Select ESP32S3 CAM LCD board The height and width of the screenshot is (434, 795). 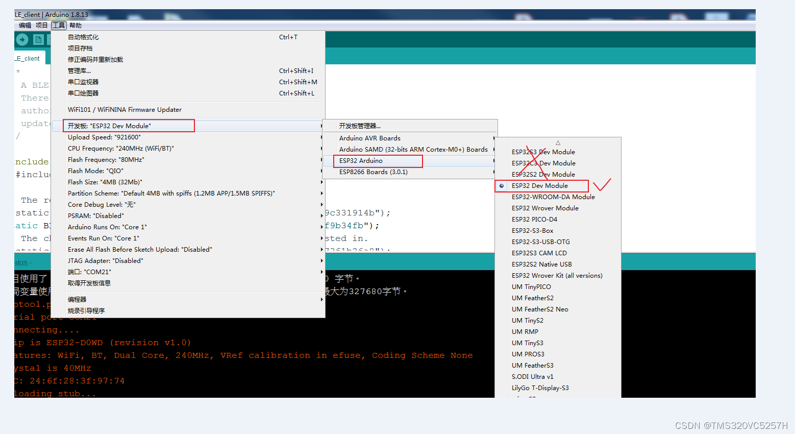tap(558, 253)
